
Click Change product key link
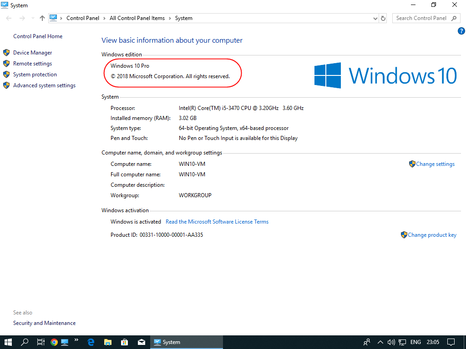(x=432, y=235)
